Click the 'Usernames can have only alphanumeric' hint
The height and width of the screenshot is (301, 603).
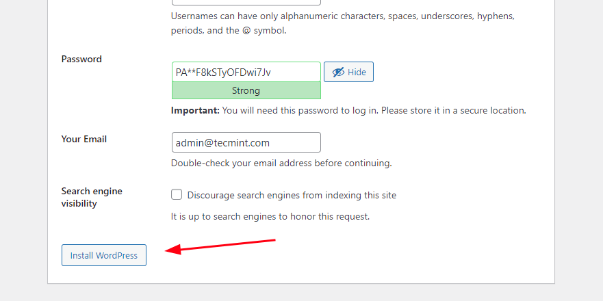point(342,15)
